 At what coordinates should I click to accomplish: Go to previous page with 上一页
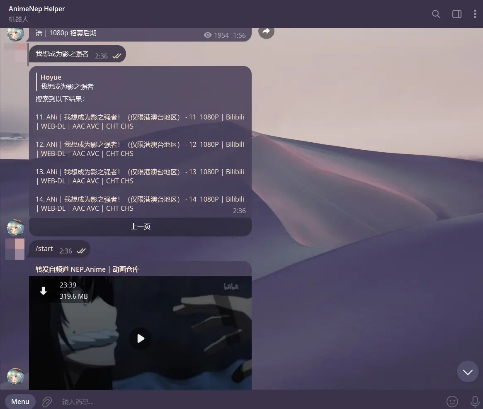141,227
